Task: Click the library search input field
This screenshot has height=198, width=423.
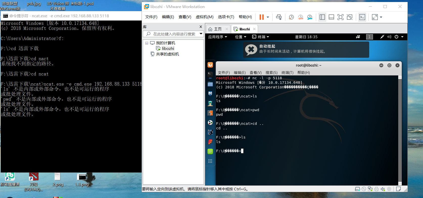Action: point(171,34)
